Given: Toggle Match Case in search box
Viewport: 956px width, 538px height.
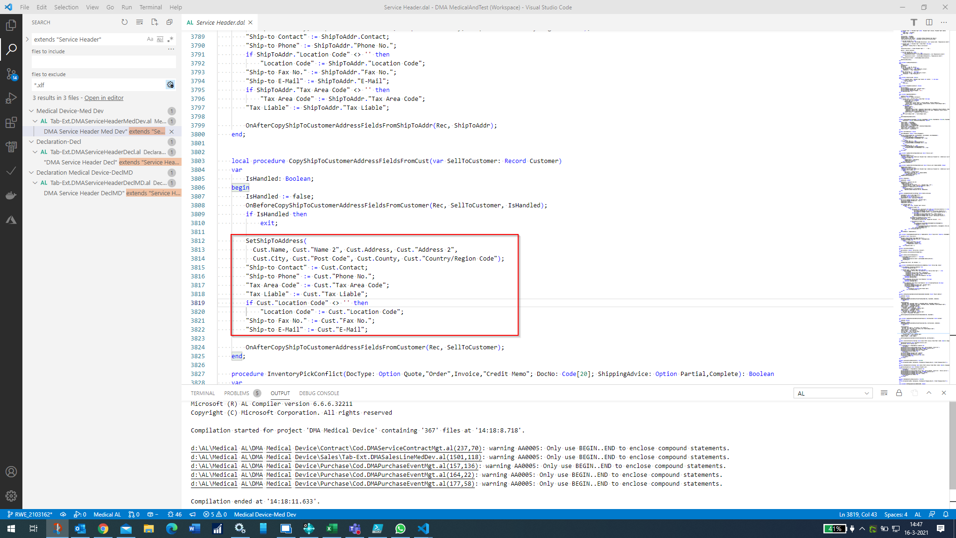Looking at the screenshot, I should [150, 39].
